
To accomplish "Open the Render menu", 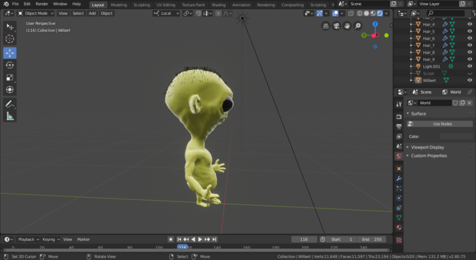I will coord(42,4).
